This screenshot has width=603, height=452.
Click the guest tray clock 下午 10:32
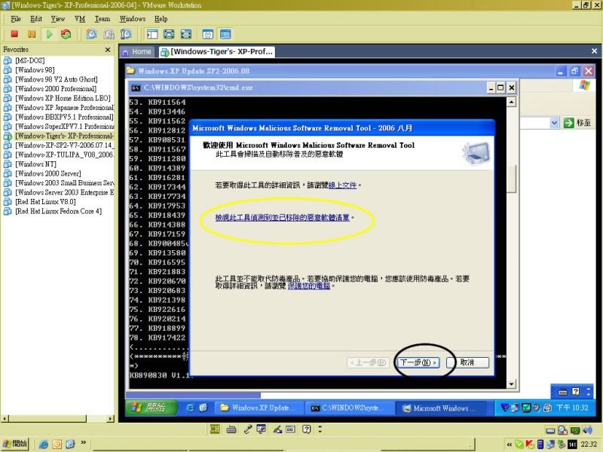(572, 408)
